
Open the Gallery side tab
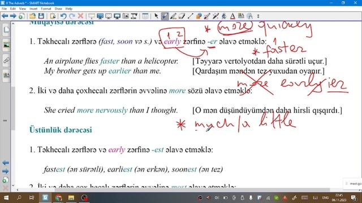tap(6, 45)
